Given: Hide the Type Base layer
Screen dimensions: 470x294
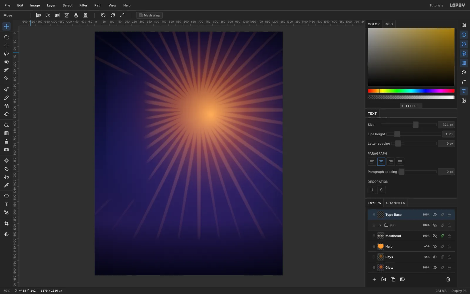Looking at the screenshot, I should click(x=435, y=215).
